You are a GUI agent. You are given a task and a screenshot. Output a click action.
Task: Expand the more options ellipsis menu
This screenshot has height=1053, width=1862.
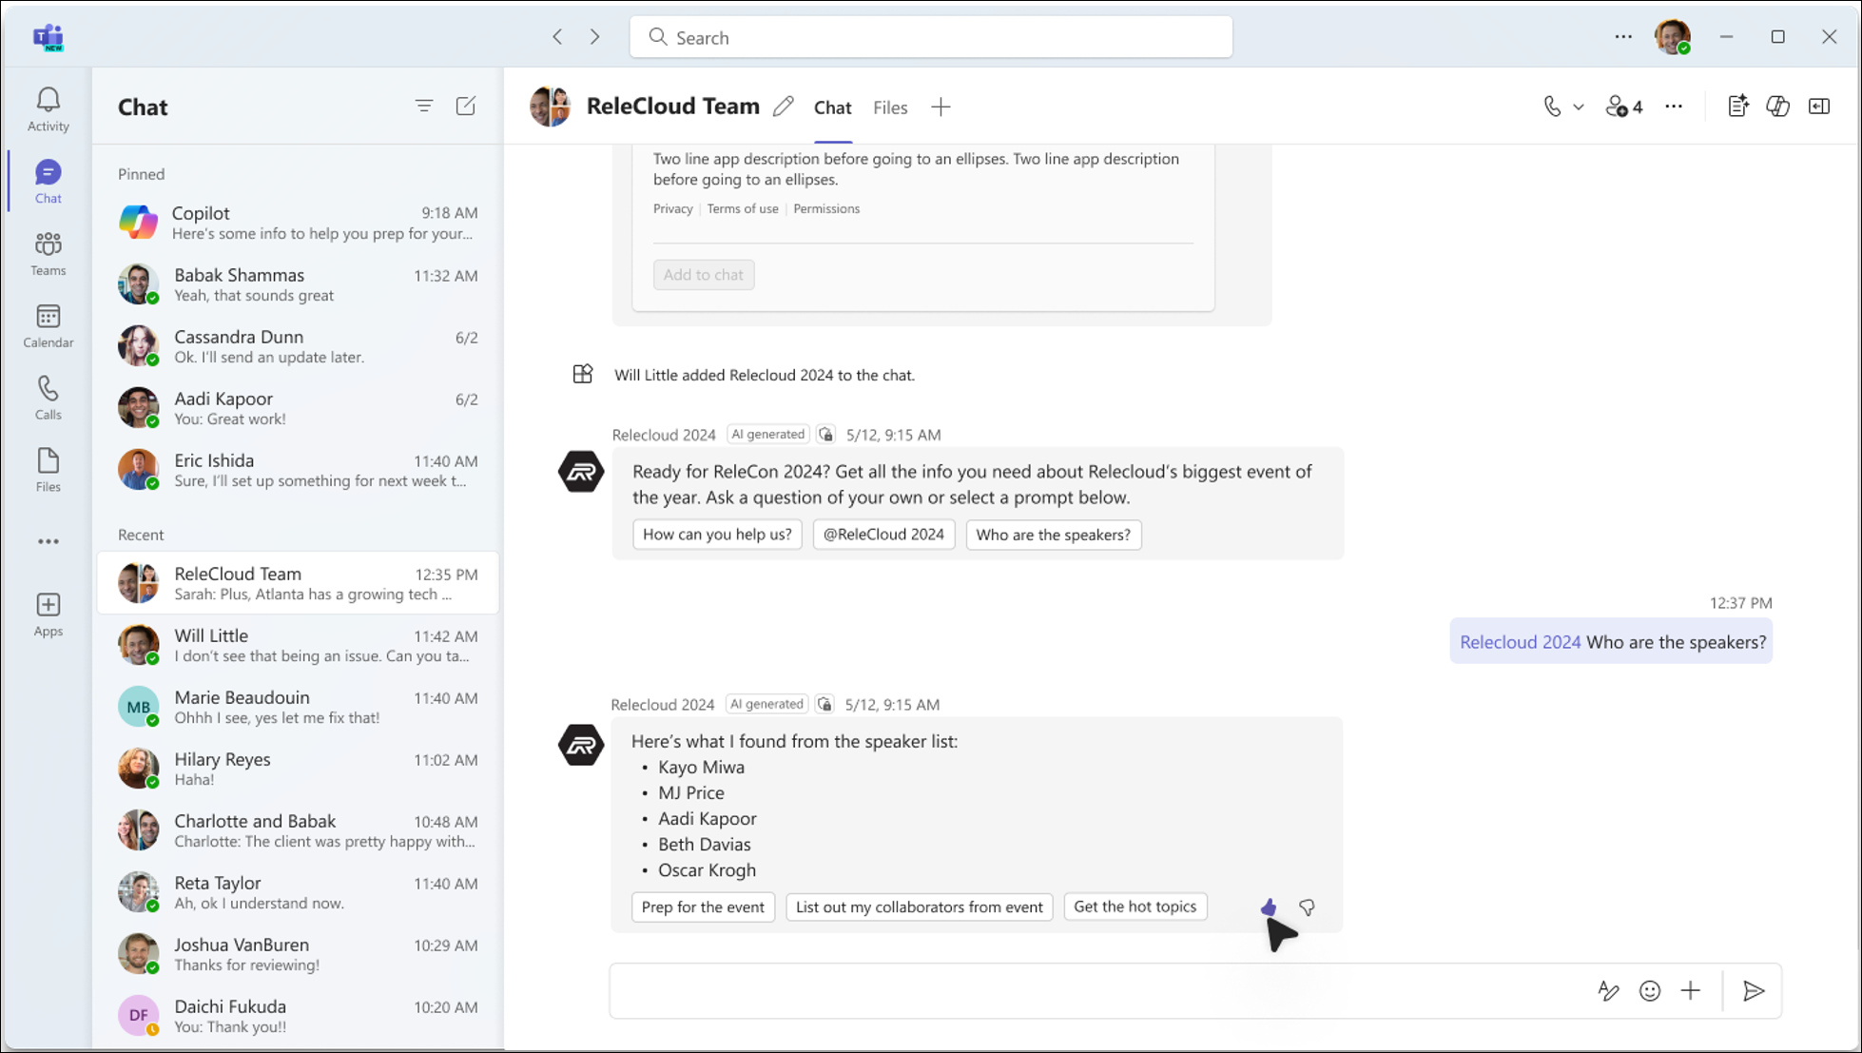tap(1672, 107)
